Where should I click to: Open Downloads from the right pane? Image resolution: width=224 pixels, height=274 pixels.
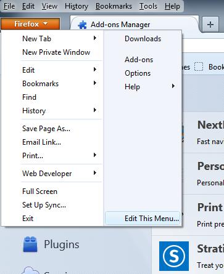tap(143, 39)
